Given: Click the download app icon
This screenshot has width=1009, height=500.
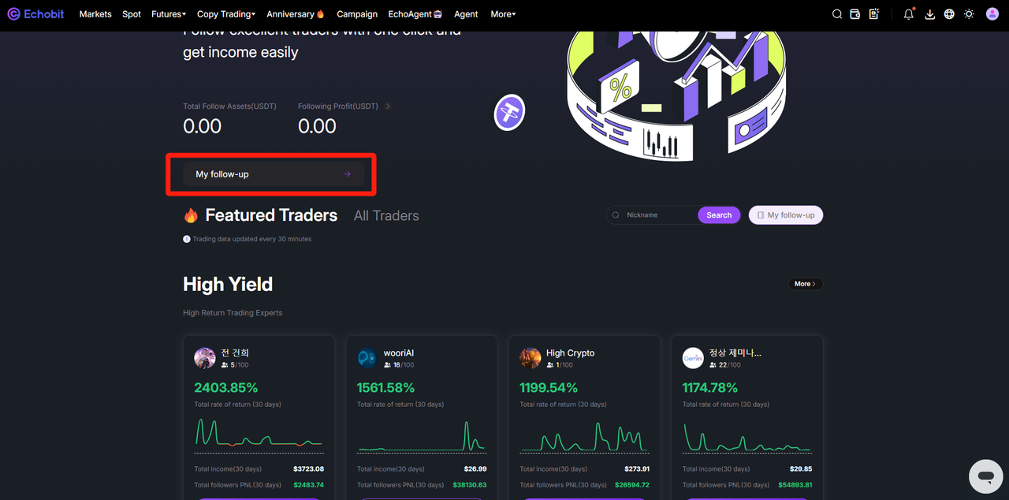Looking at the screenshot, I should pos(930,14).
